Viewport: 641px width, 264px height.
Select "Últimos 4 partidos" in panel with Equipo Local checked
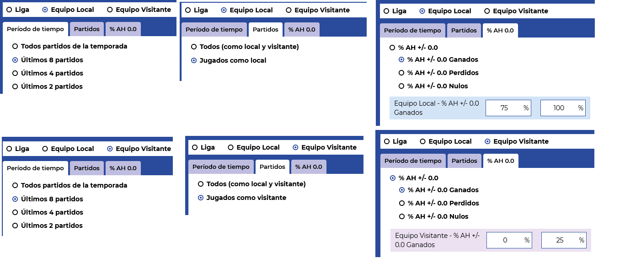48,73
